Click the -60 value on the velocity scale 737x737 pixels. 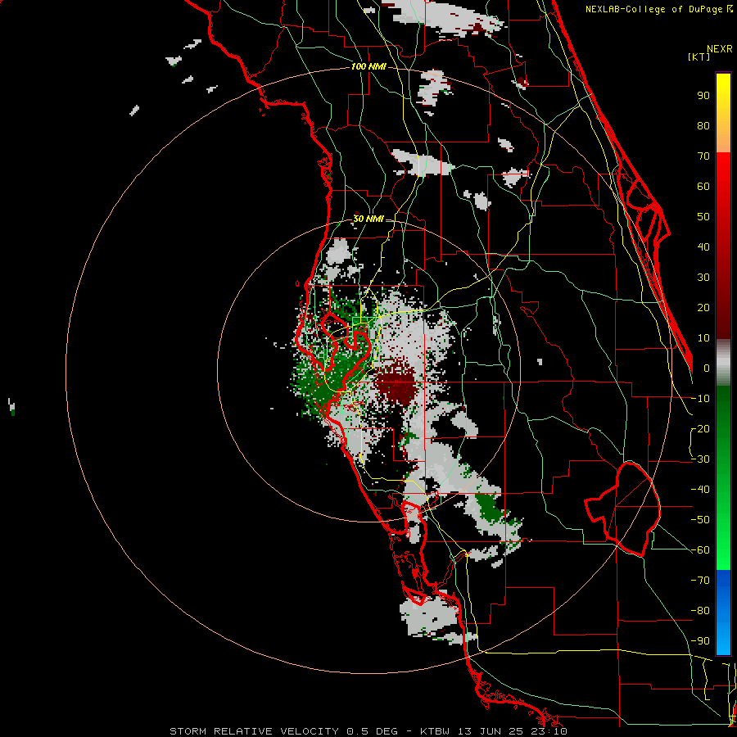pyautogui.click(x=700, y=550)
